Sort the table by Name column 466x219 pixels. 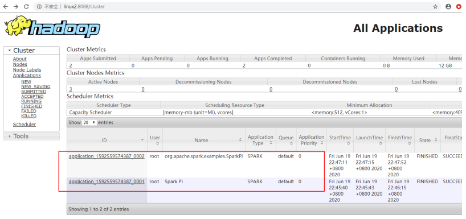204,140
